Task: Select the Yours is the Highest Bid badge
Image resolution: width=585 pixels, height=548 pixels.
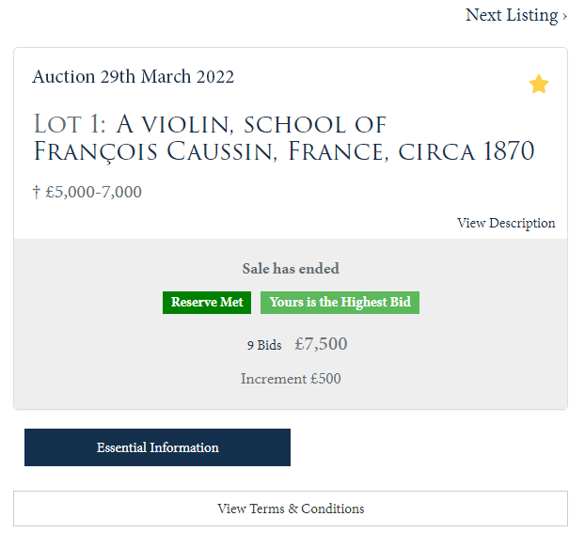Action: 340,303
